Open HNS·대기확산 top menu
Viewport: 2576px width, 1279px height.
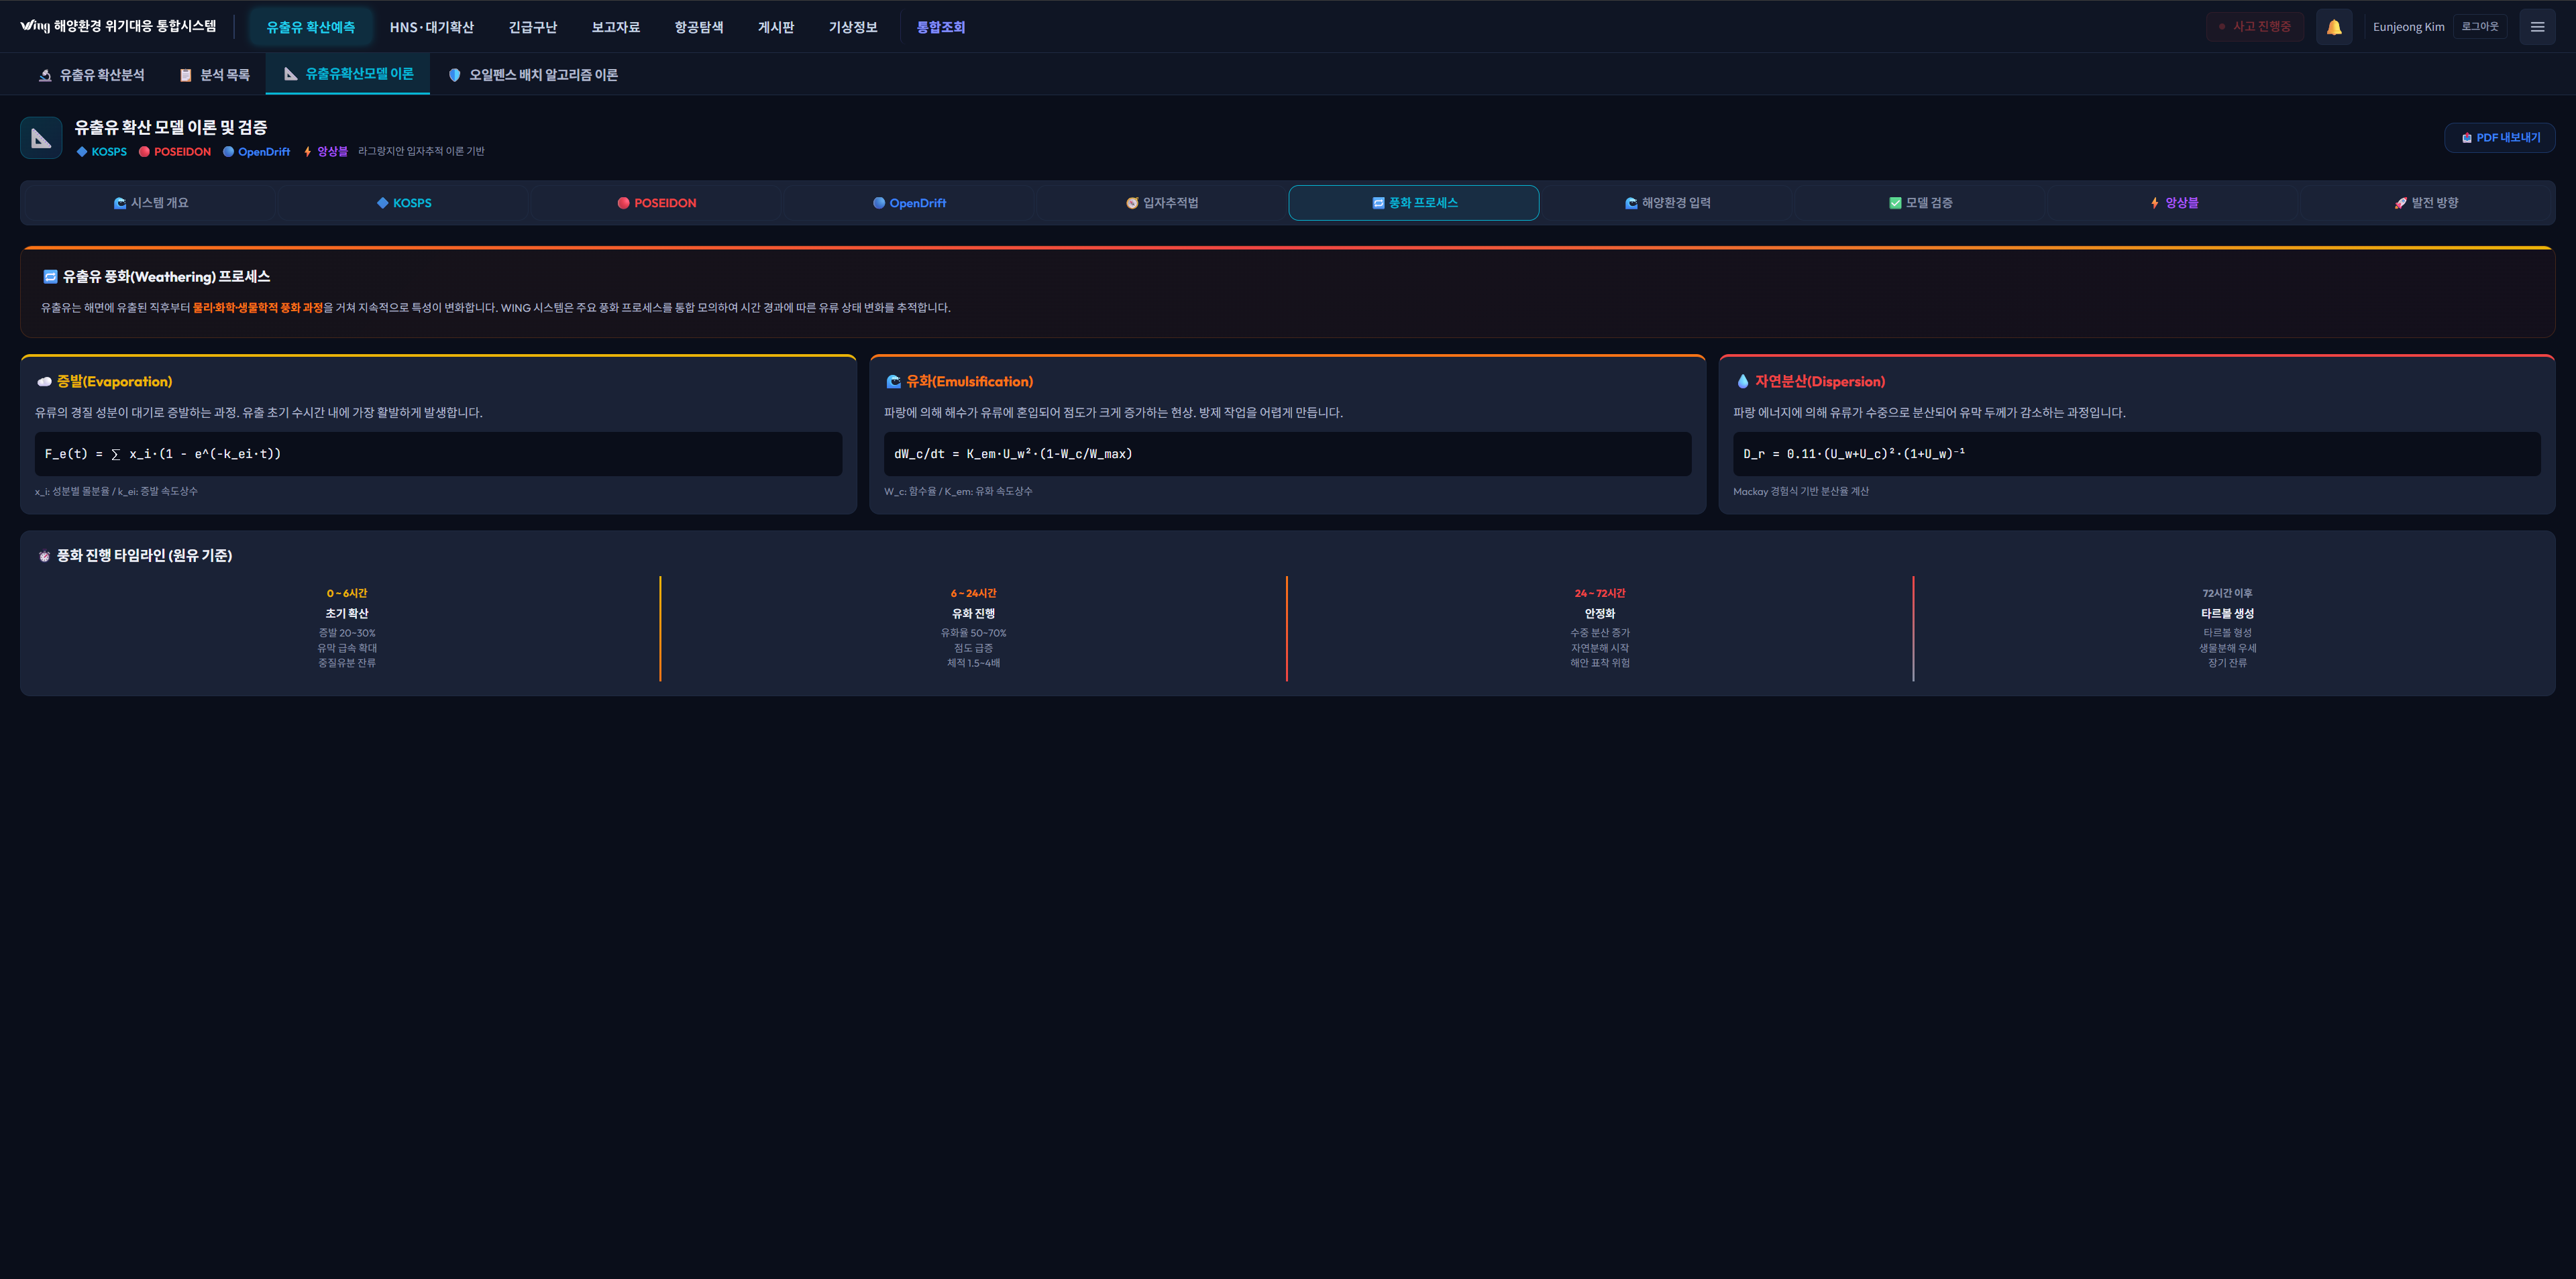(x=431, y=27)
